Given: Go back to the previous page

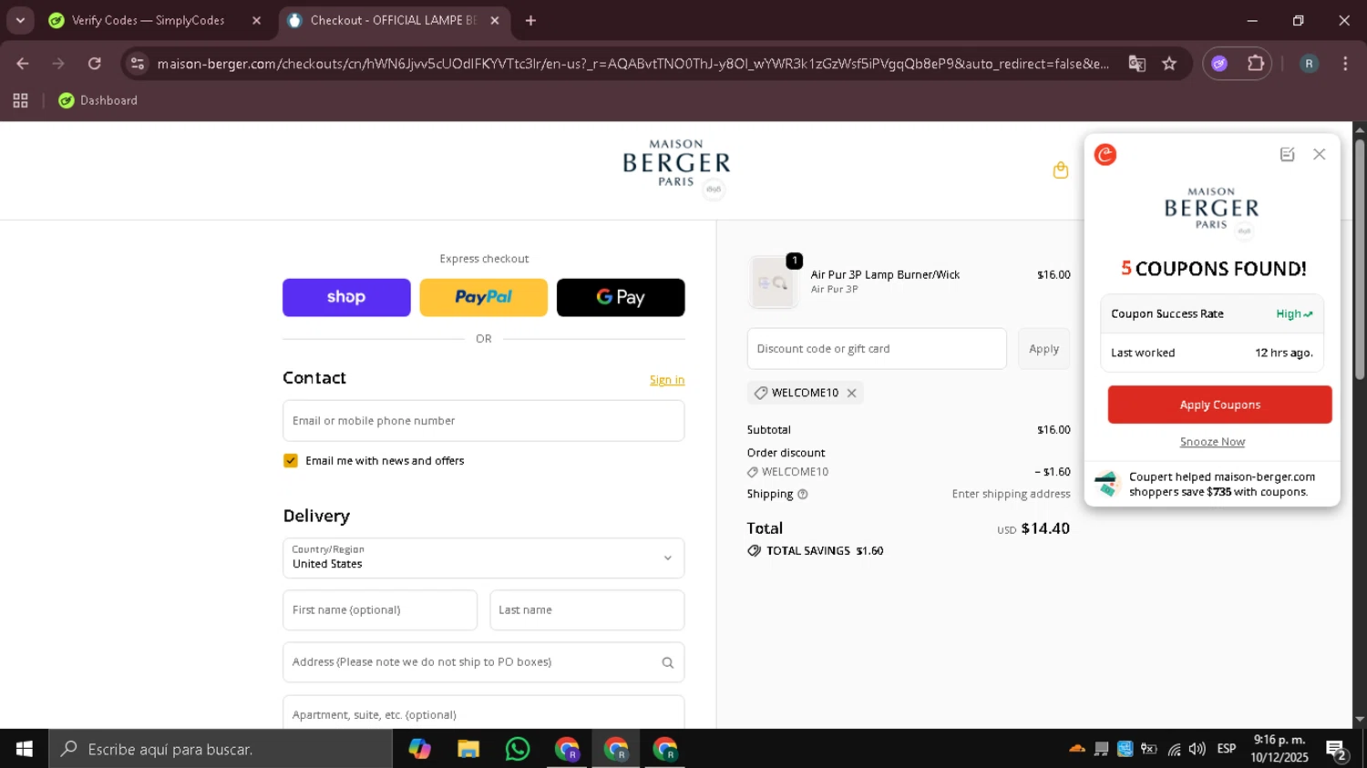Looking at the screenshot, I should pos(23,64).
